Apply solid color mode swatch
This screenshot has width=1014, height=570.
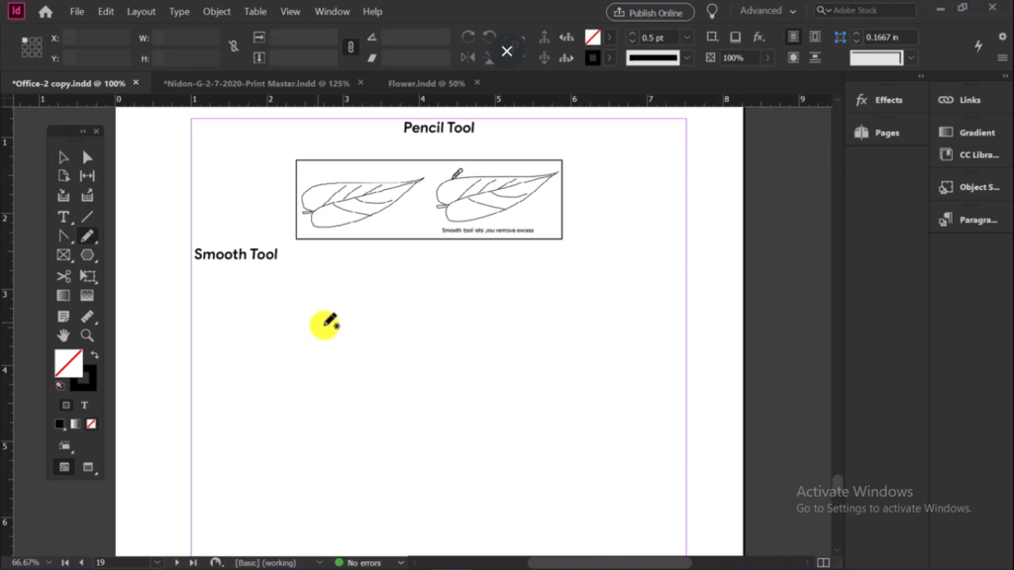coord(59,424)
